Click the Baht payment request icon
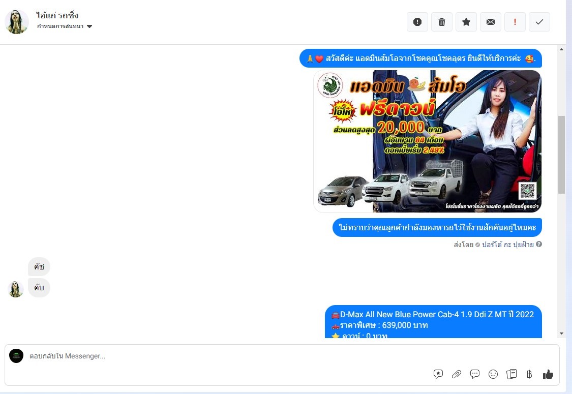This screenshot has width=572, height=394. coord(529,374)
